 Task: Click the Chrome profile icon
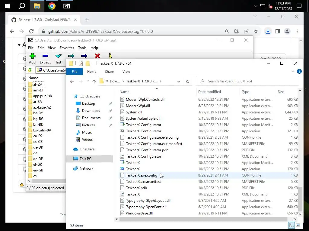click(287, 31)
